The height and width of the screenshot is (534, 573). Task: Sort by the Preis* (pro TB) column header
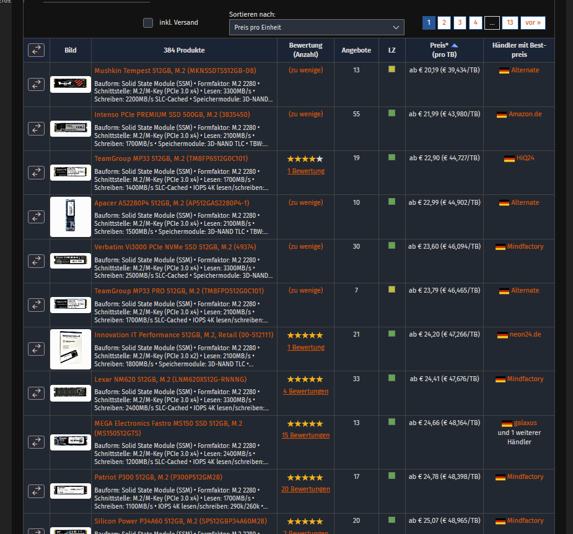click(444, 50)
